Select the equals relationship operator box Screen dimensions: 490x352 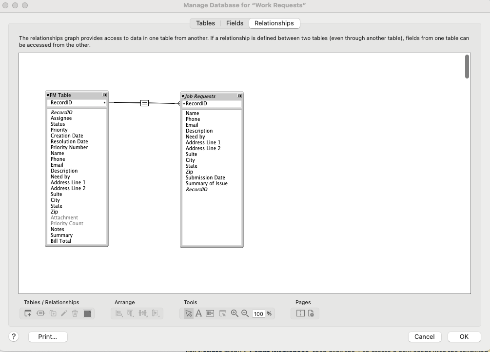[144, 102]
